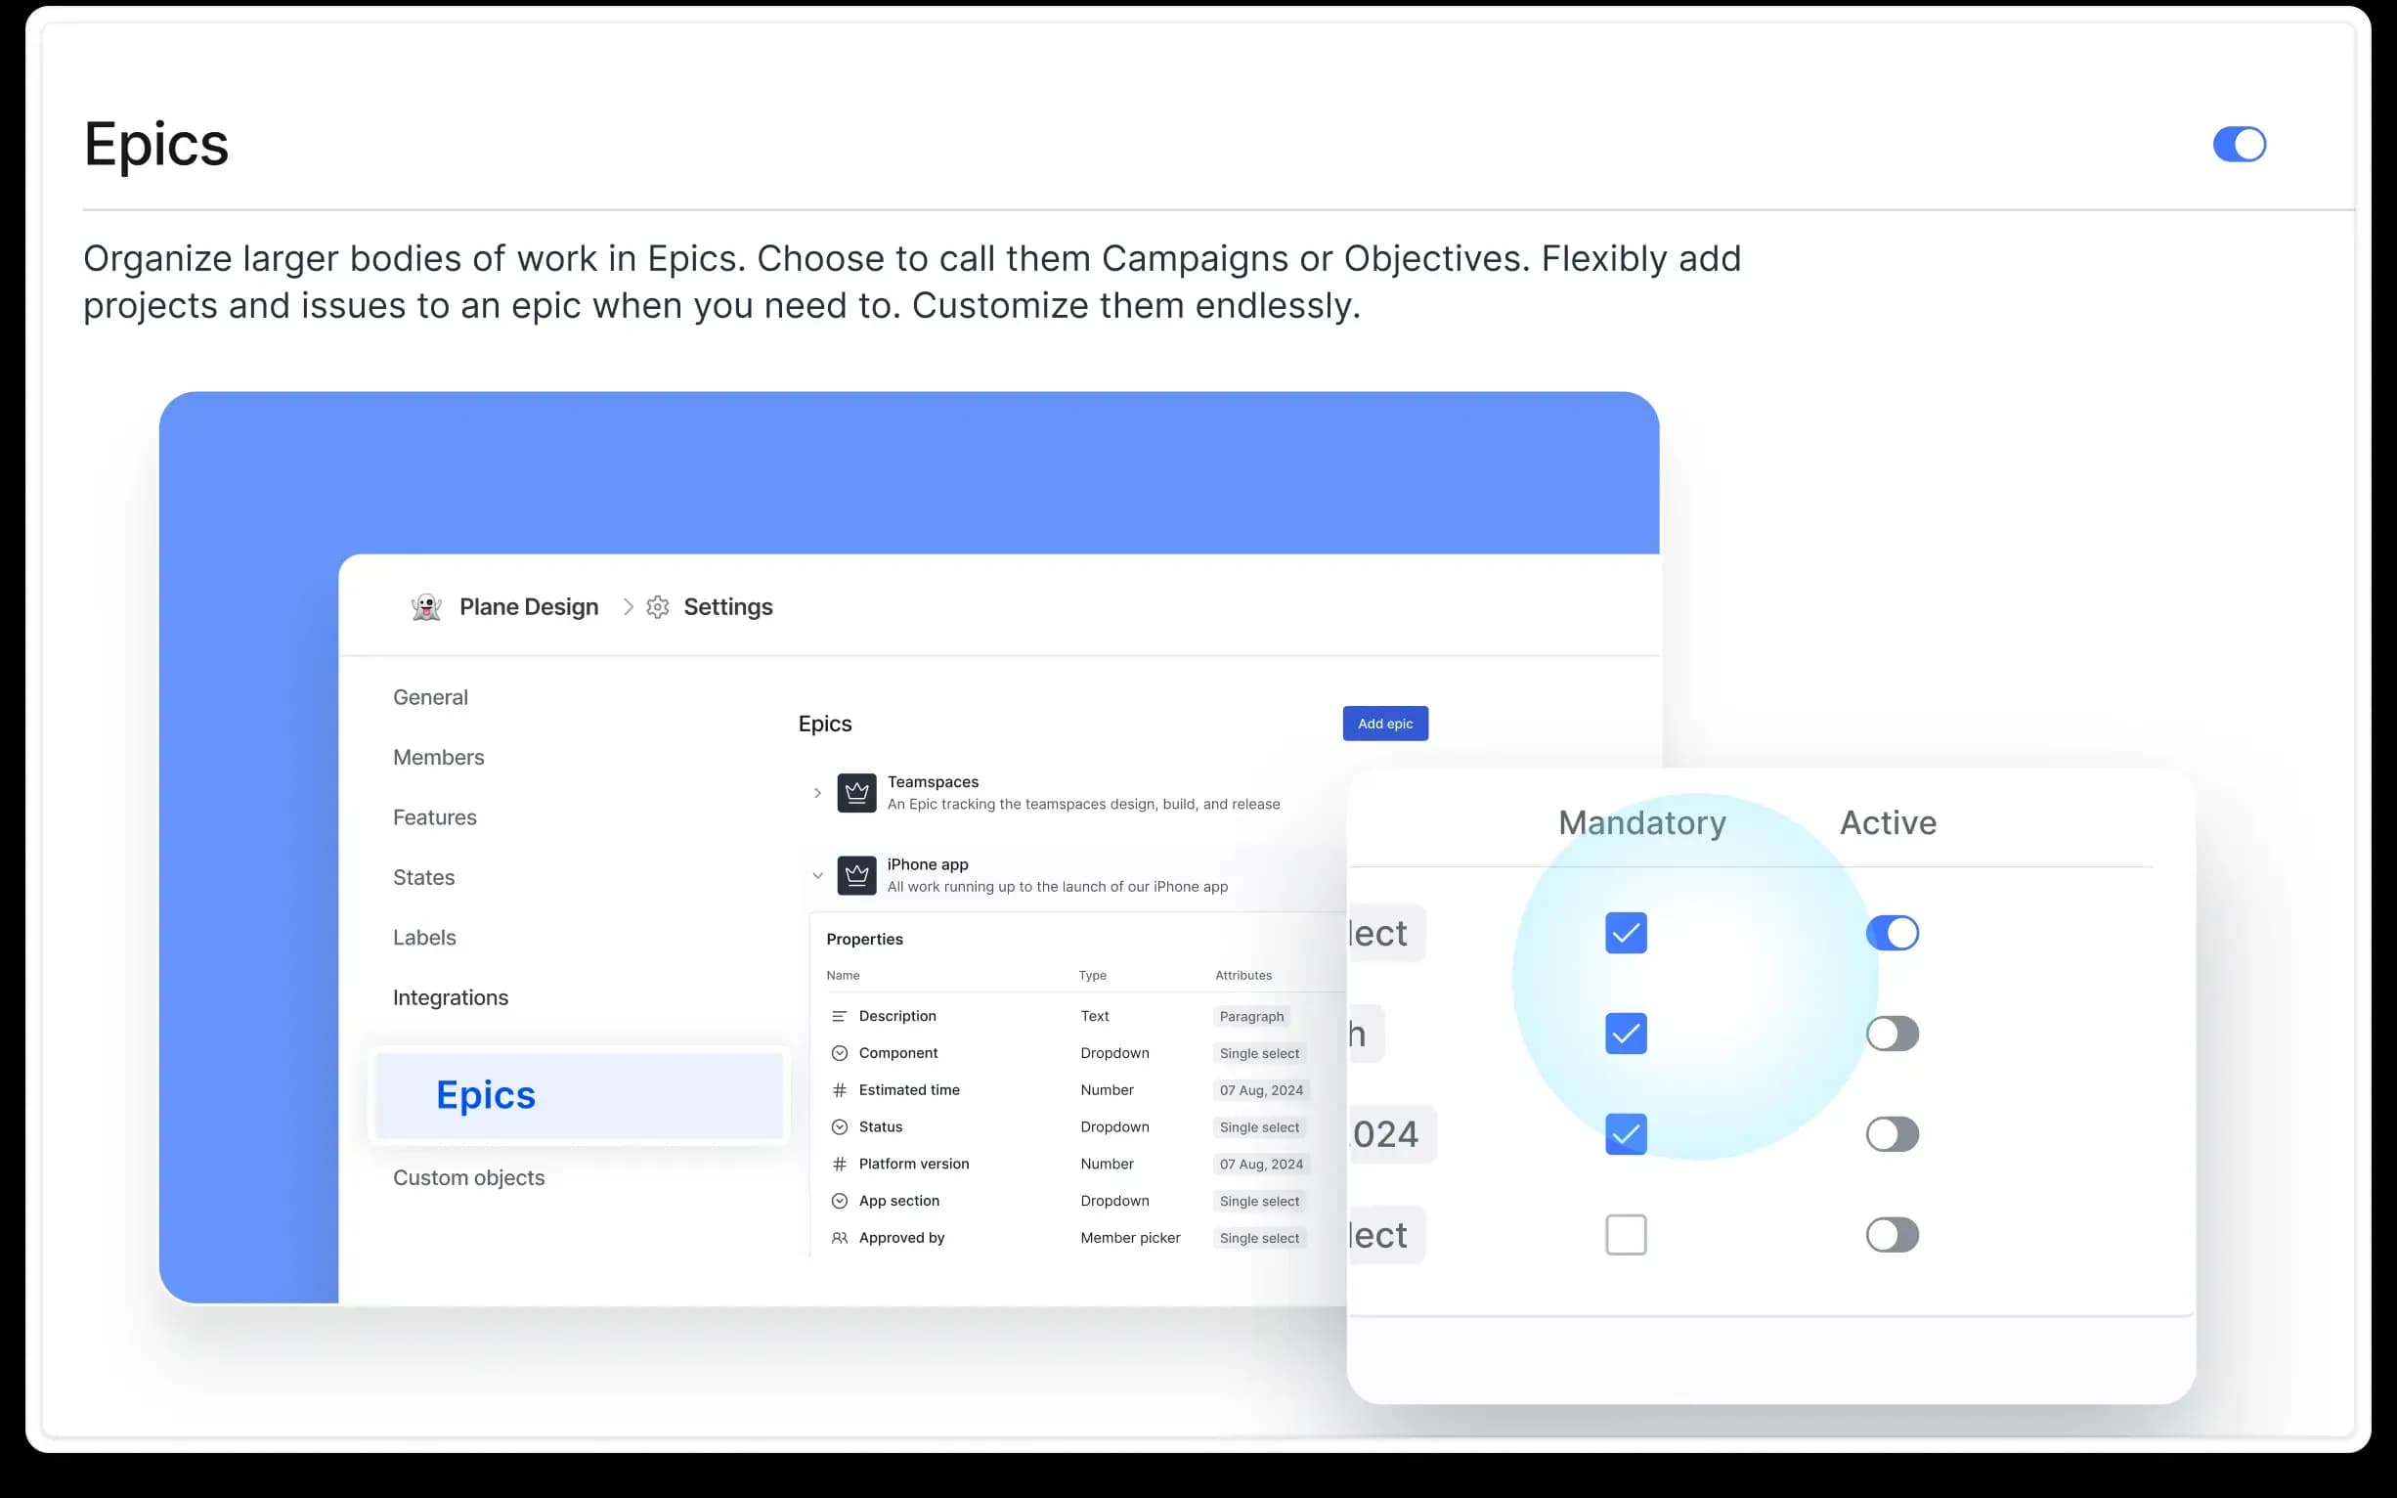The width and height of the screenshot is (2397, 1498).
Task: Expand the Teamspaces epic row
Action: (x=818, y=792)
